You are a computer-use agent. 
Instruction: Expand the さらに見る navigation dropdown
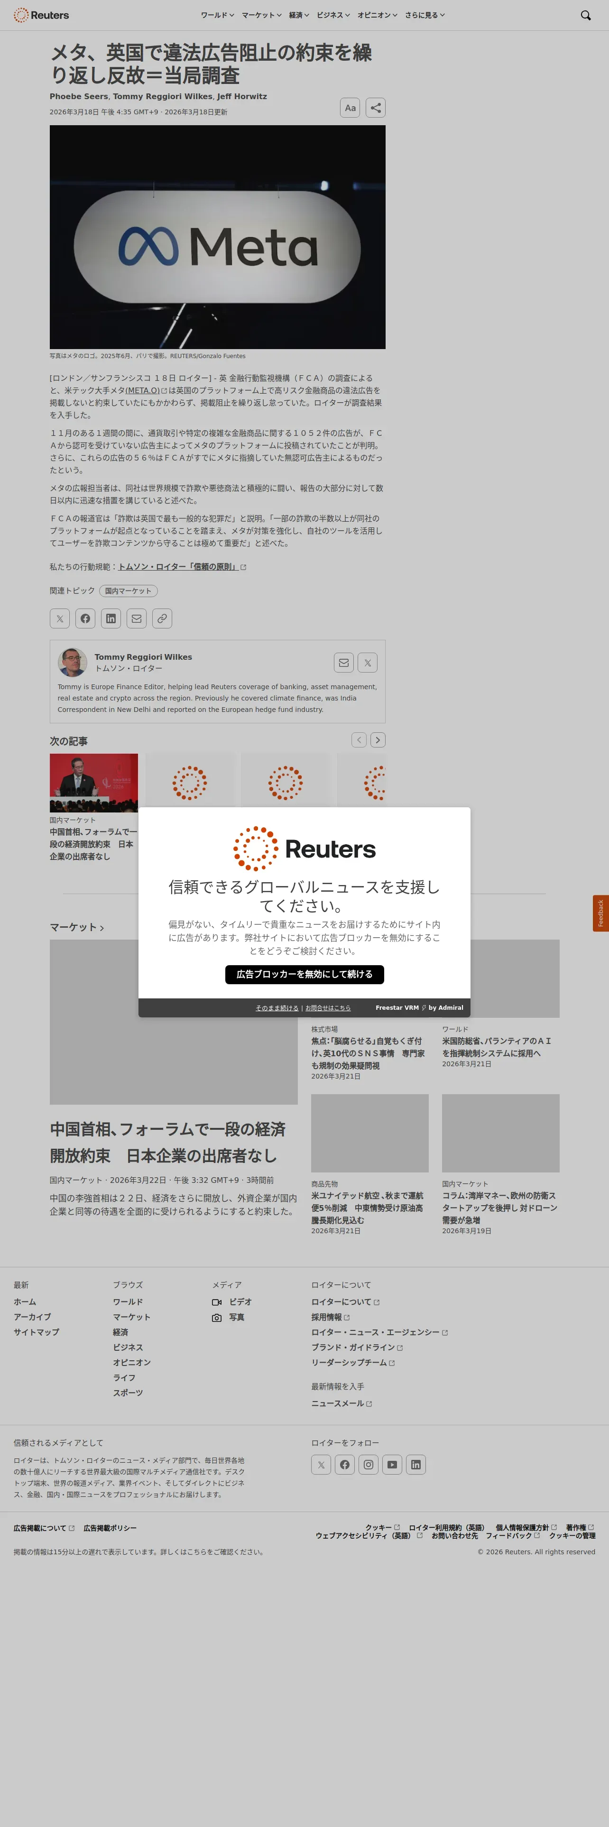(425, 15)
